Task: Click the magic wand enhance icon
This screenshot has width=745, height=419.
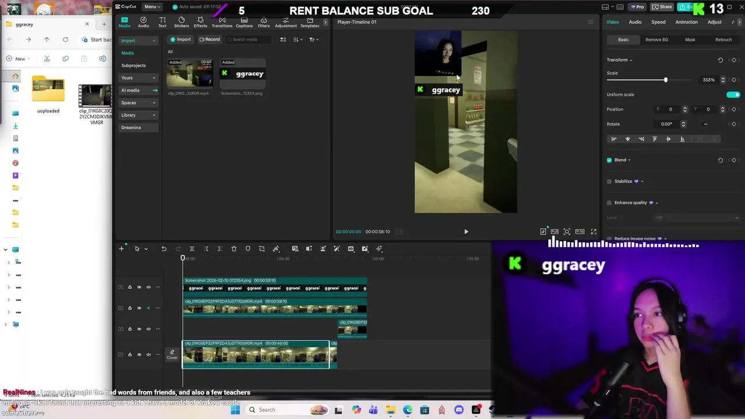Action: point(337,249)
